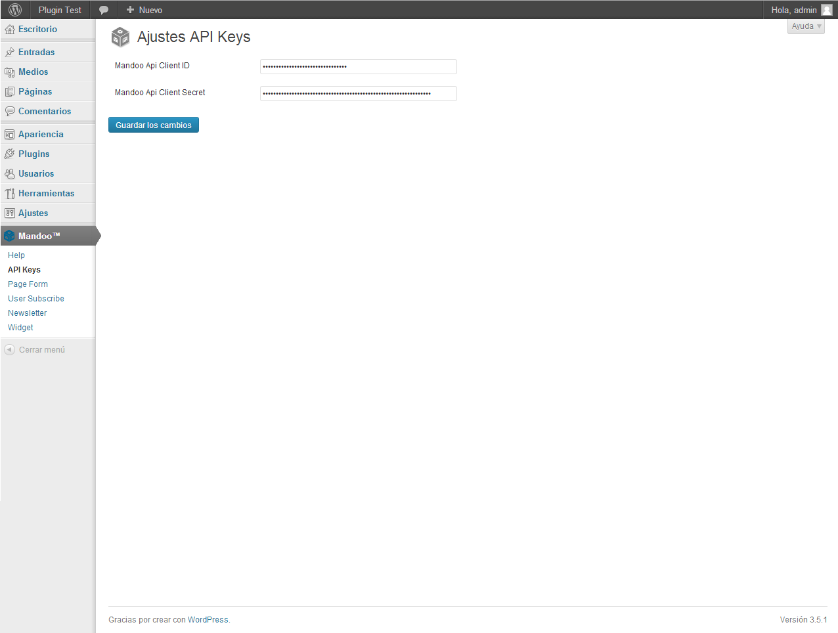Screen dimensions: 838x633
Task: Select the Apariencia appearance icon
Action: (x=9, y=135)
